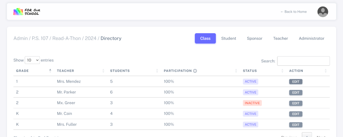The height and width of the screenshot is (137, 343).
Task: Open the Show entries dropdown
Action: (x=32, y=60)
